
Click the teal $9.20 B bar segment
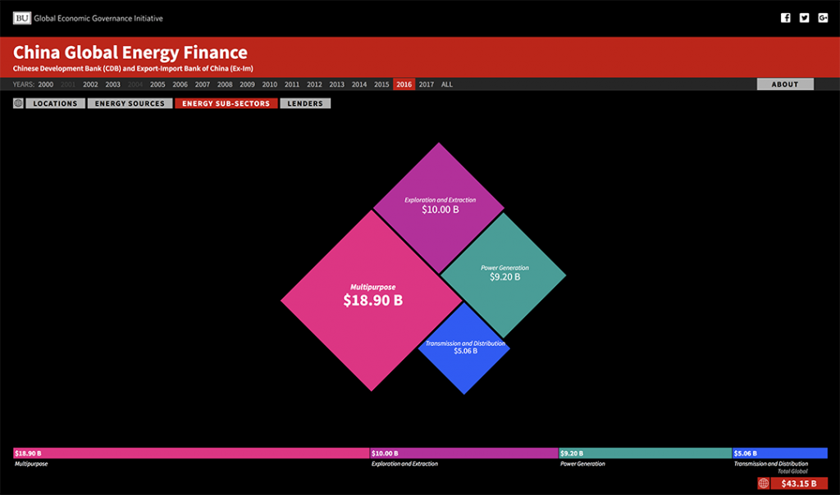645,453
